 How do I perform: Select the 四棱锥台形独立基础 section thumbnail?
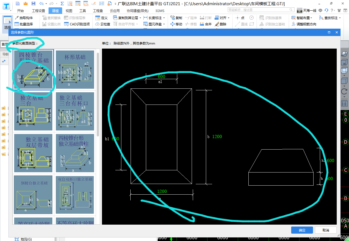click(x=33, y=69)
